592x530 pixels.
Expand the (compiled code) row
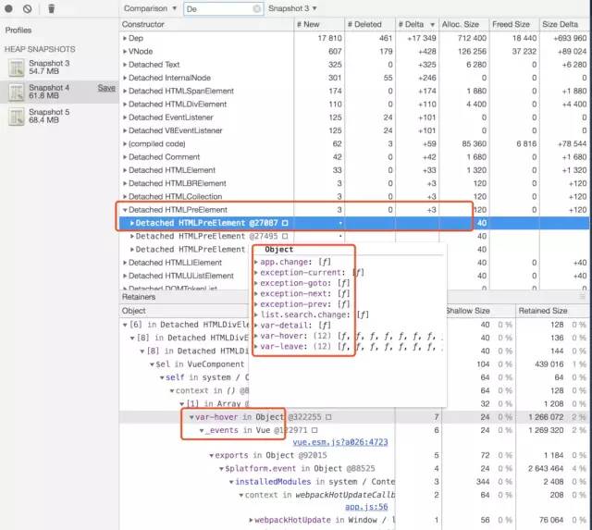[125, 143]
